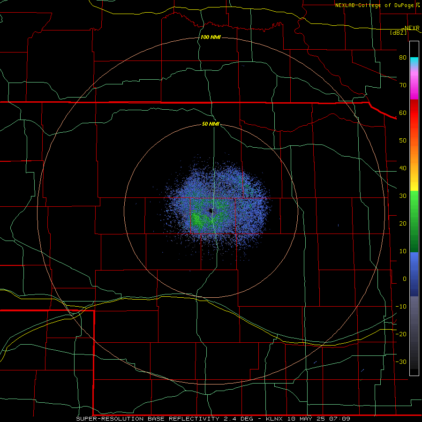Select the 100 NMI range ring label
Image resolution: width=422 pixels, height=422 pixels.
coord(211,37)
